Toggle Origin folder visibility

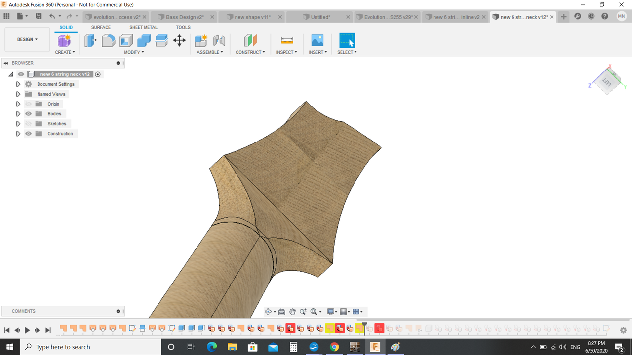tap(29, 104)
